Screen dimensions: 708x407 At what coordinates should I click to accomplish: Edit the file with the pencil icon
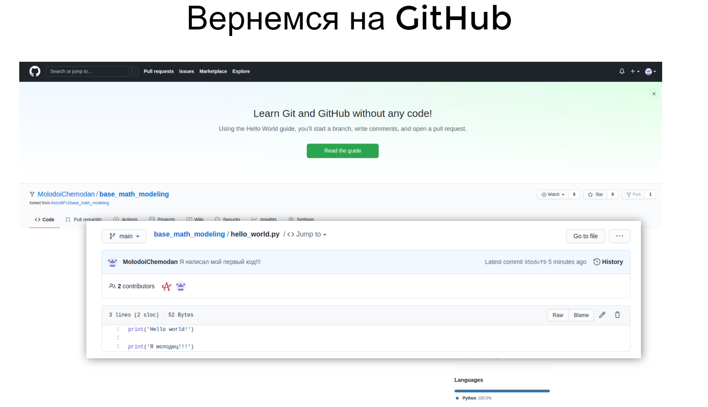click(x=602, y=315)
